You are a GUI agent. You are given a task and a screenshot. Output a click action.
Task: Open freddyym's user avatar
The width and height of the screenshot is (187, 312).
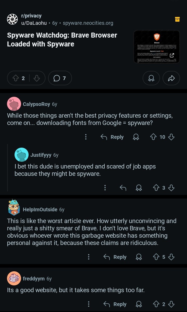[x=14, y=279]
